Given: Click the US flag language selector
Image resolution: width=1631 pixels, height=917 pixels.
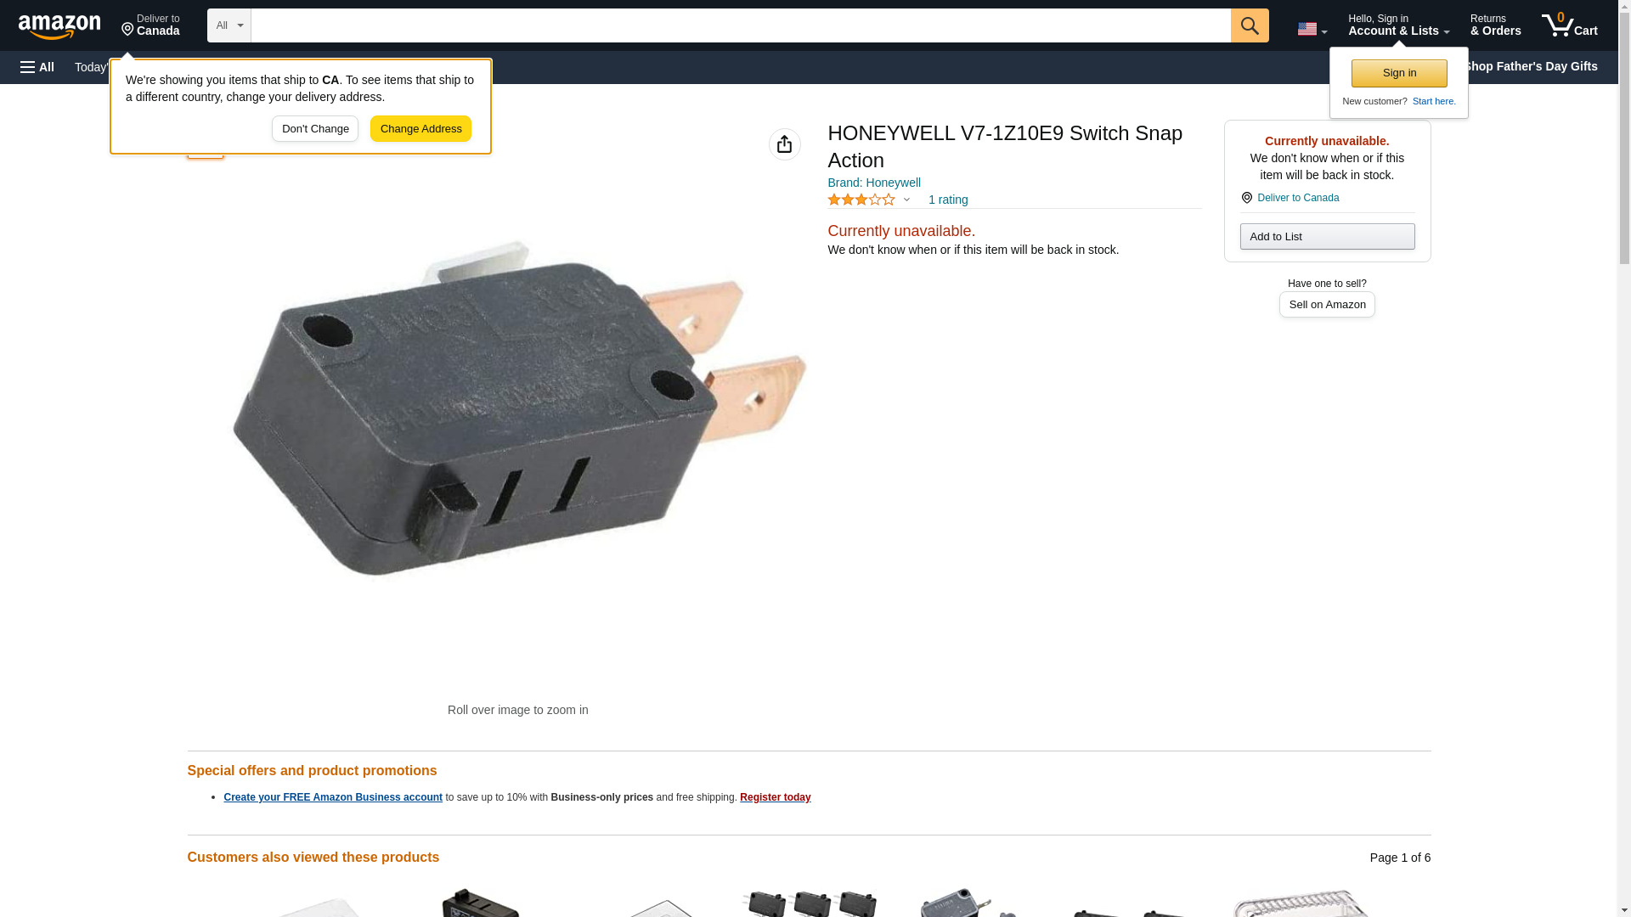Looking at the screenshot, I should pos(1312,29).
